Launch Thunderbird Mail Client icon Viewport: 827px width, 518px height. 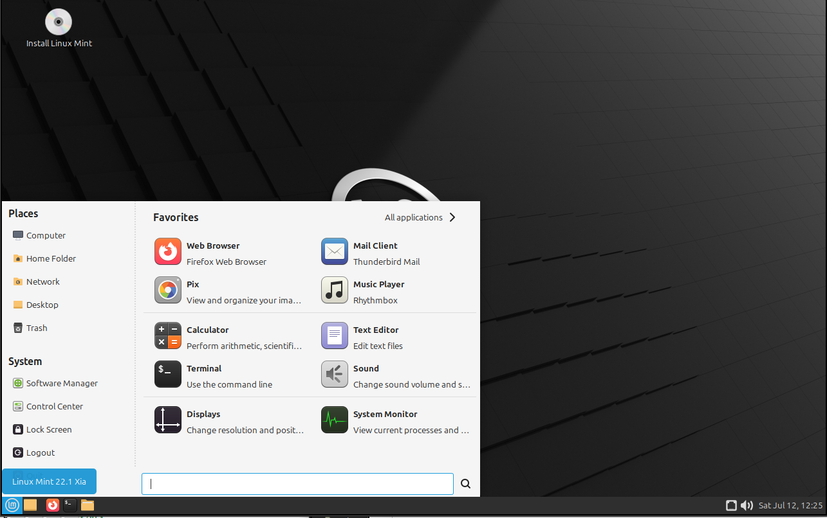[335, 252]
